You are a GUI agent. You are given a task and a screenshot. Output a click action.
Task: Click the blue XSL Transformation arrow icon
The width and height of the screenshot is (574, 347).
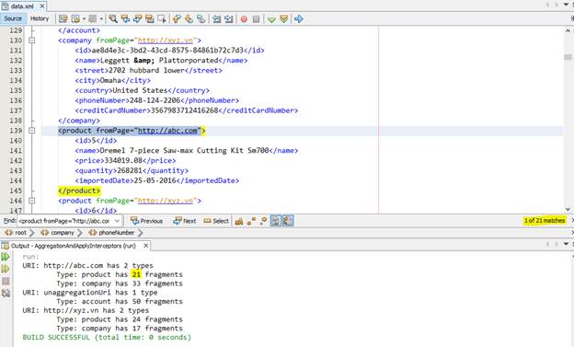pos(299,18)
